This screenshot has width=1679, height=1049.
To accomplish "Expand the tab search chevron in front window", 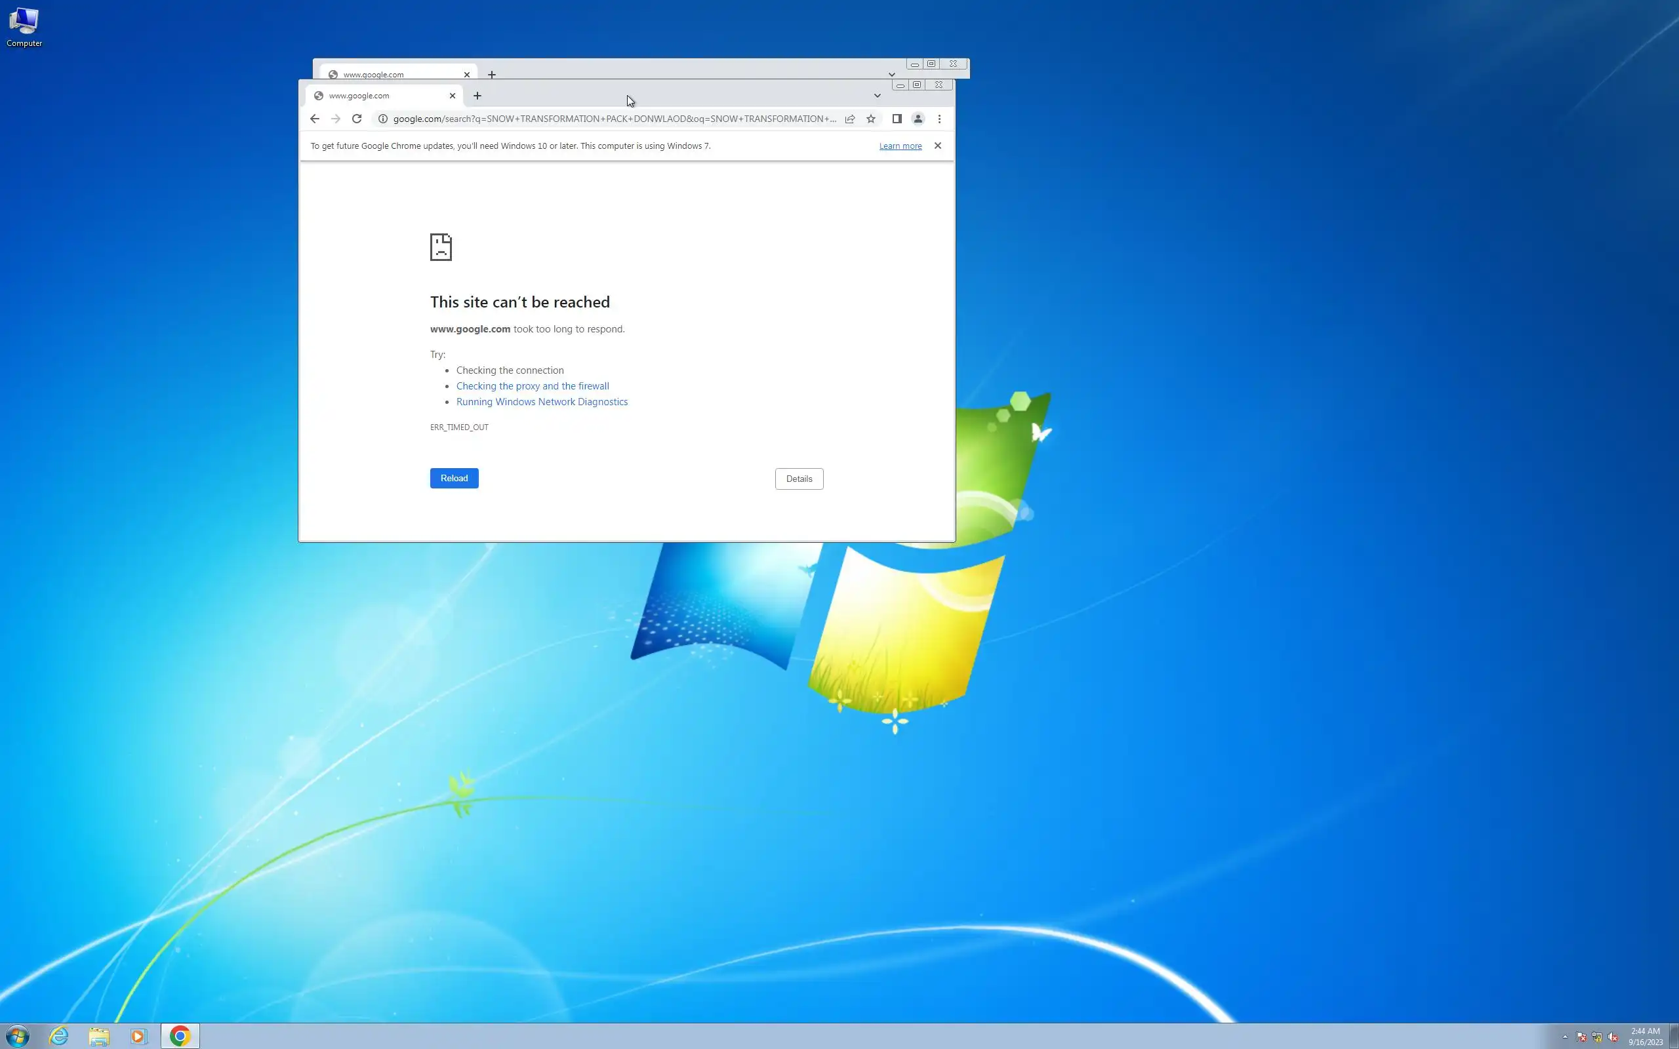I will pyautogui.click(x=877, y=96).
